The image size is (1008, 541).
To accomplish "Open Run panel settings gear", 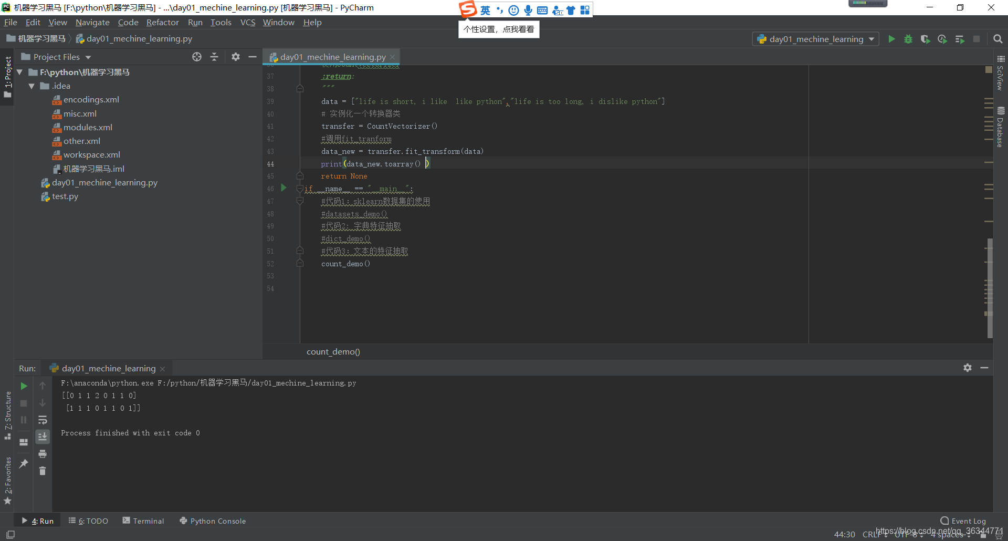I will (x=968, y=368).
